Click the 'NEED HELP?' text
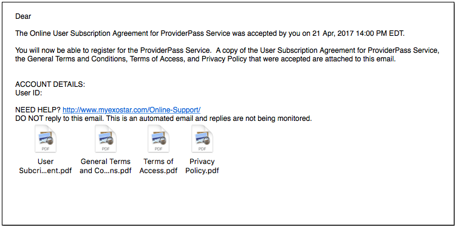Screen dimensions: 455x226 pos(38,110)
